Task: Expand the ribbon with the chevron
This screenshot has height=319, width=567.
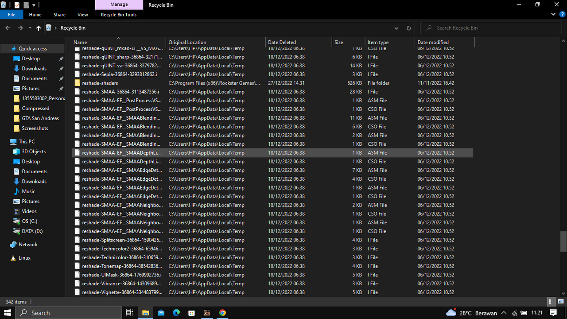Action: [554, 15]
